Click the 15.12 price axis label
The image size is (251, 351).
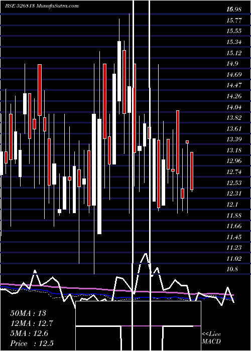pyautogui.click(x=234, y=53)
